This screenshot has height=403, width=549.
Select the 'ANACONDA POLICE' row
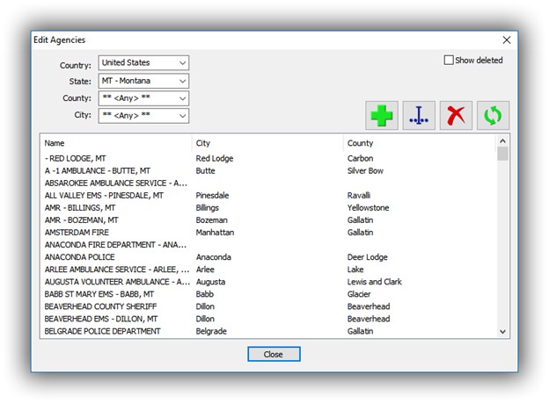(x=268, y=257)
